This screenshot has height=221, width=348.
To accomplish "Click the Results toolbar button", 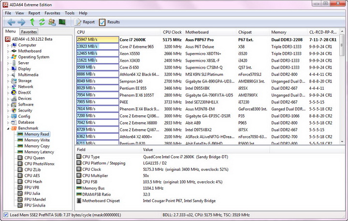I will 109,22.
